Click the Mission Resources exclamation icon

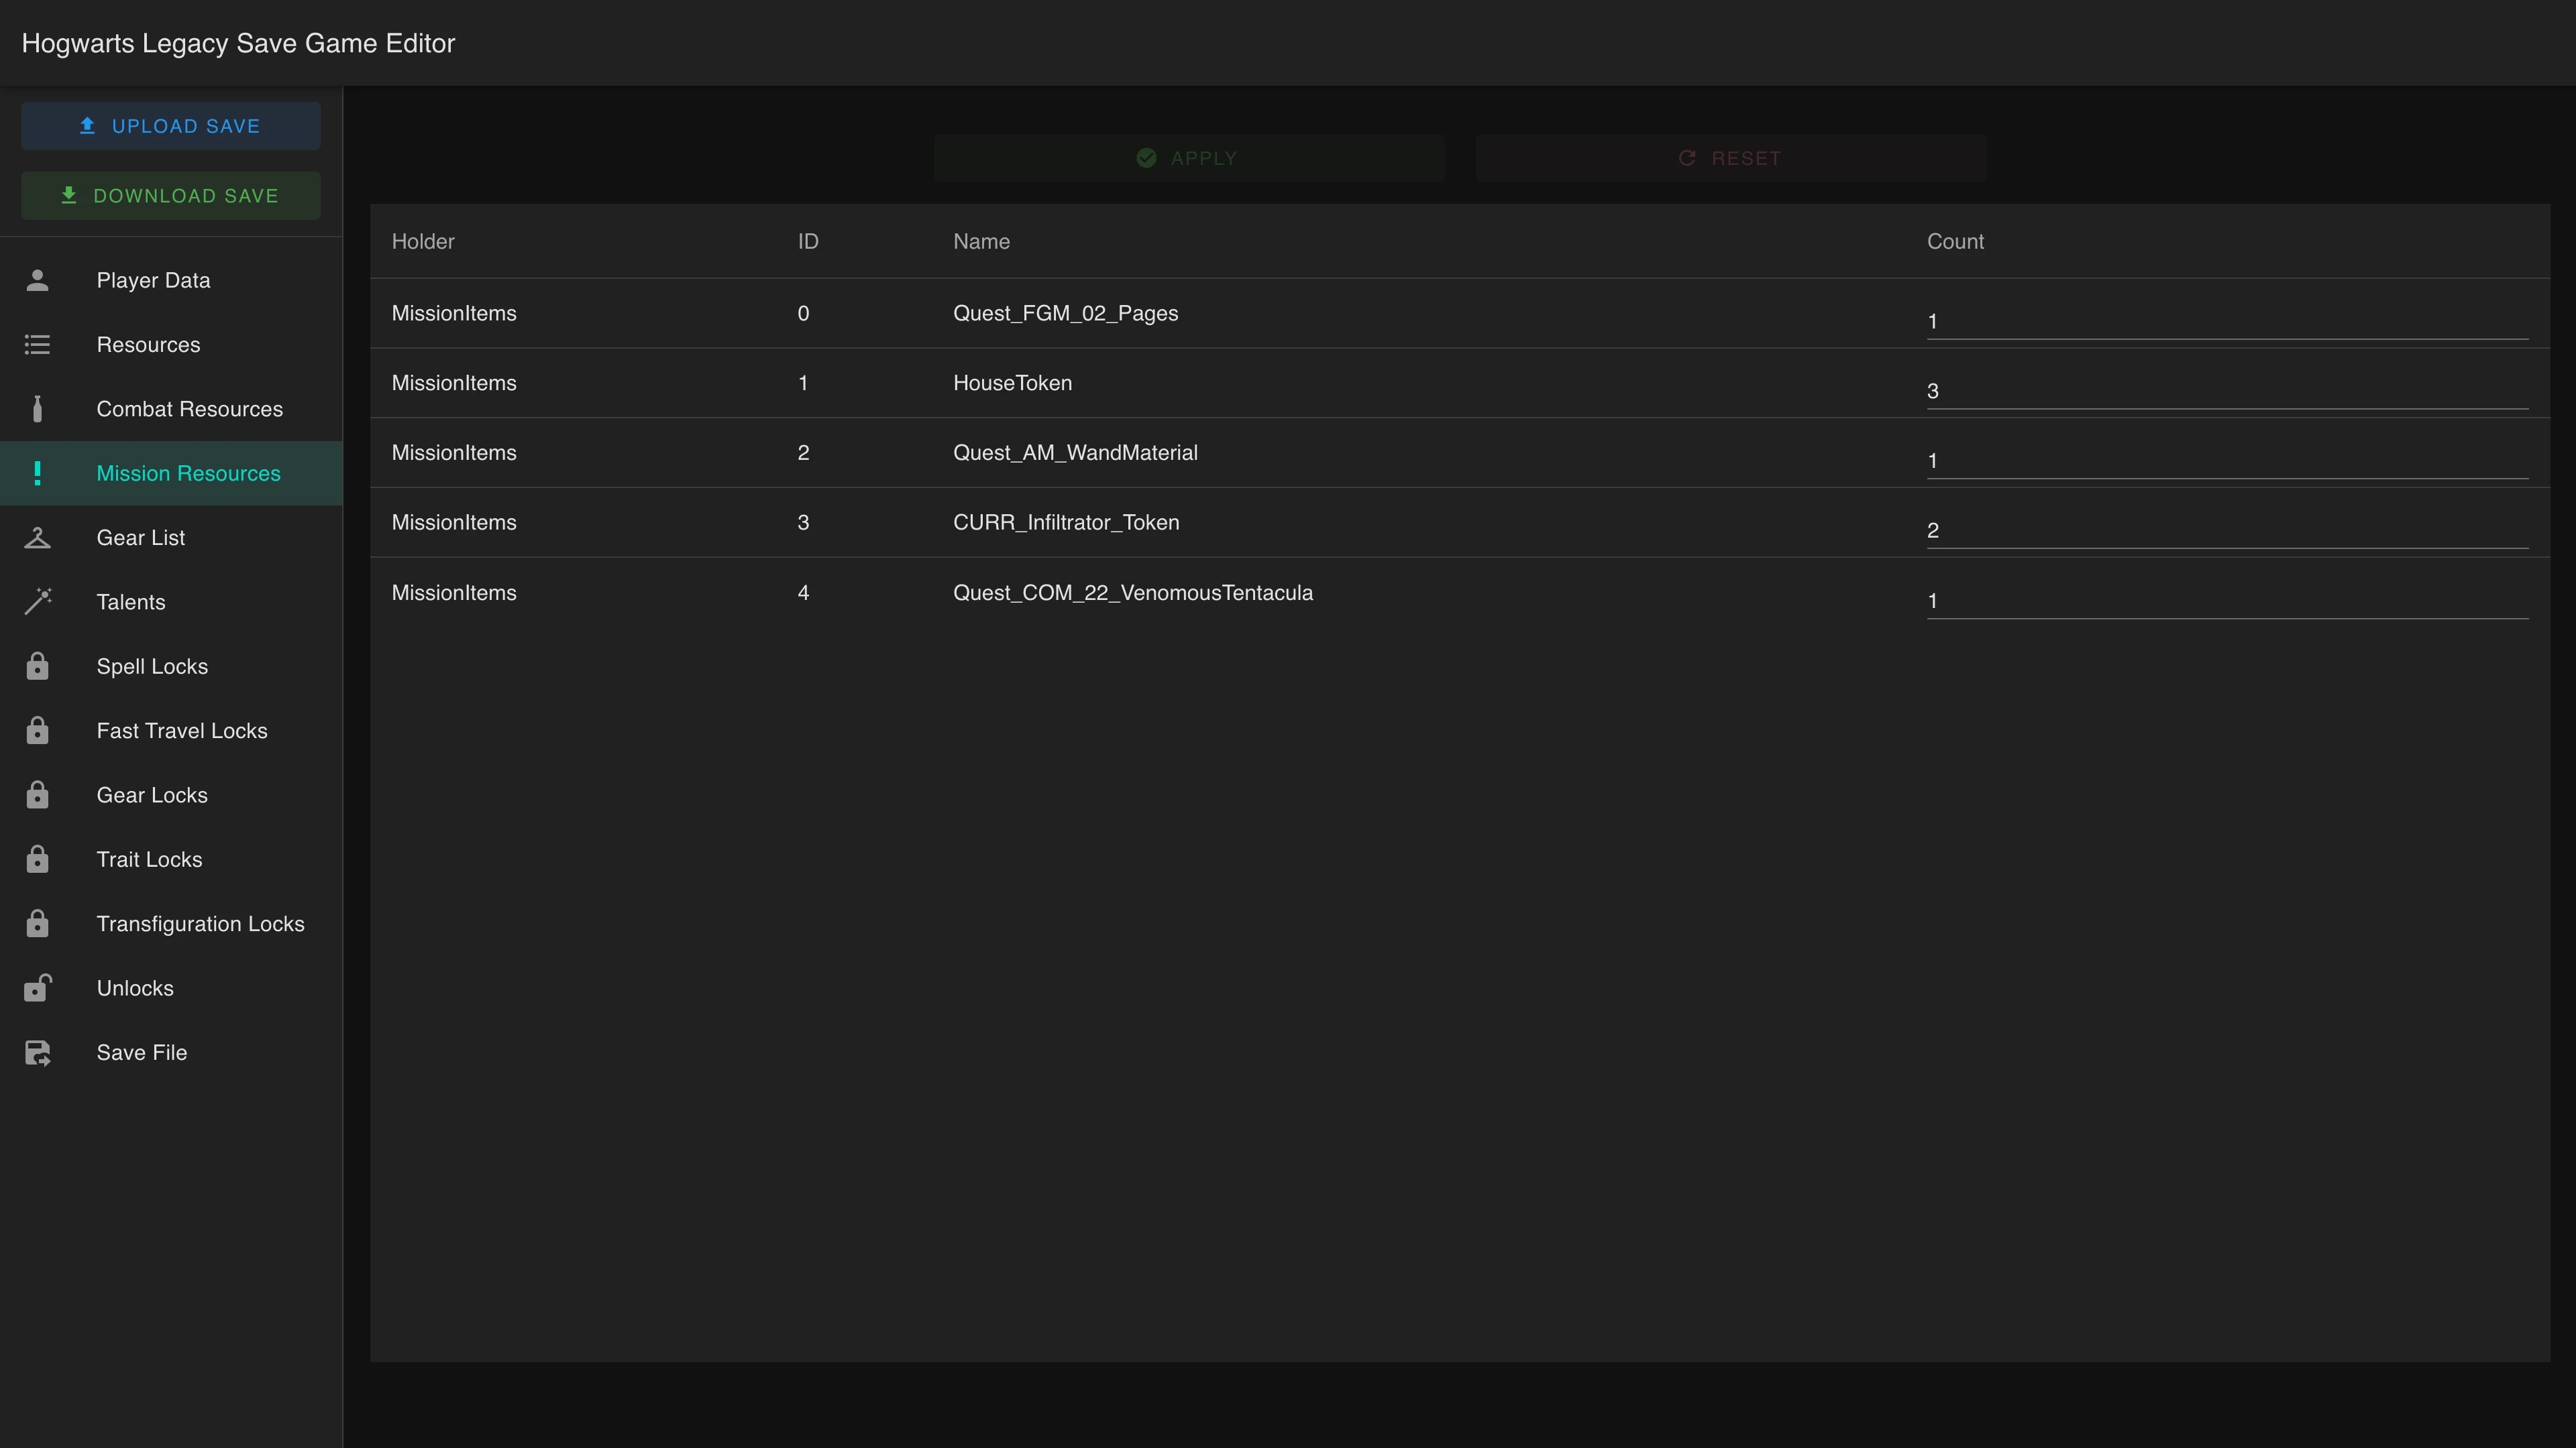pyautogui.click(x=37, y=474)
